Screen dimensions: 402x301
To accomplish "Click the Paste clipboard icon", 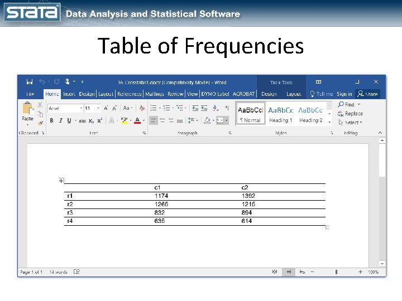I will (x=27, y=108).
